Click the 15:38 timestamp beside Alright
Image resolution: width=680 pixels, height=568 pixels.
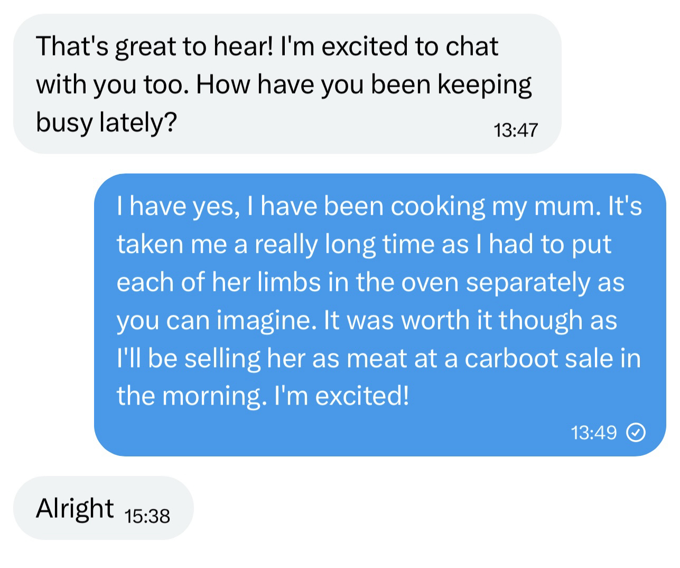pos(147,515)
